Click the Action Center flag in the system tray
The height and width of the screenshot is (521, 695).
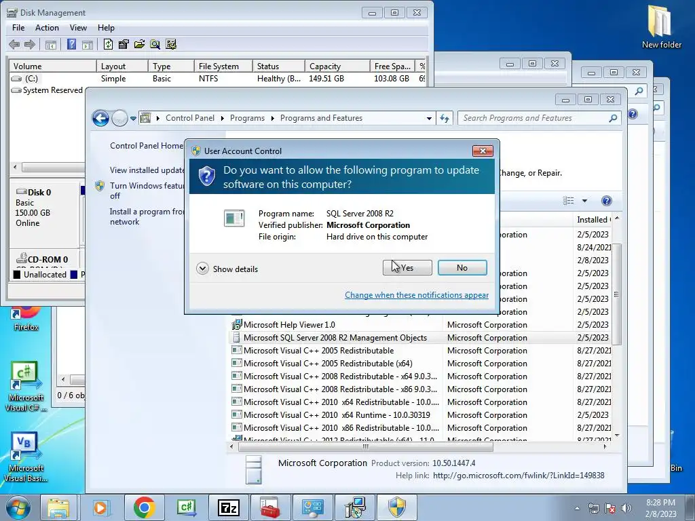pos(610,508)
